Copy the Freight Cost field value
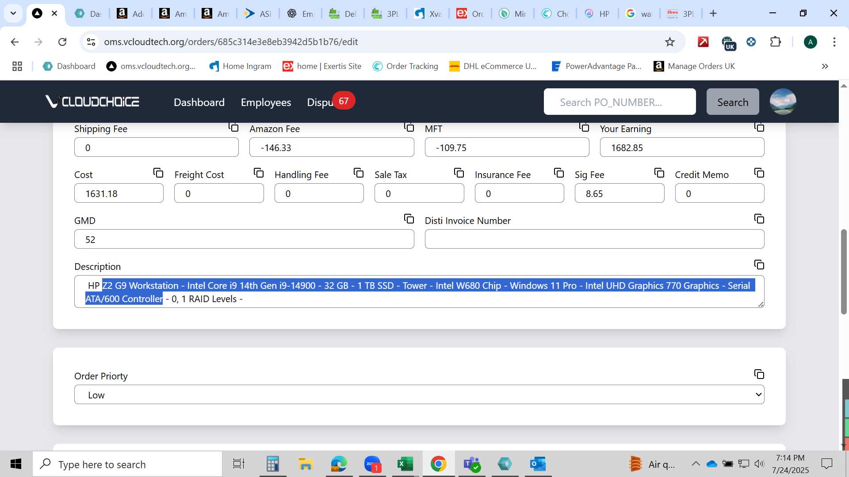 [x=259, y=173]
